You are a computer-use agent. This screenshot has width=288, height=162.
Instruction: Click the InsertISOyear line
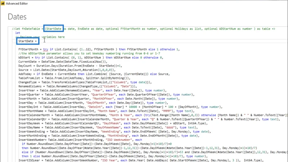coord(141,160)
